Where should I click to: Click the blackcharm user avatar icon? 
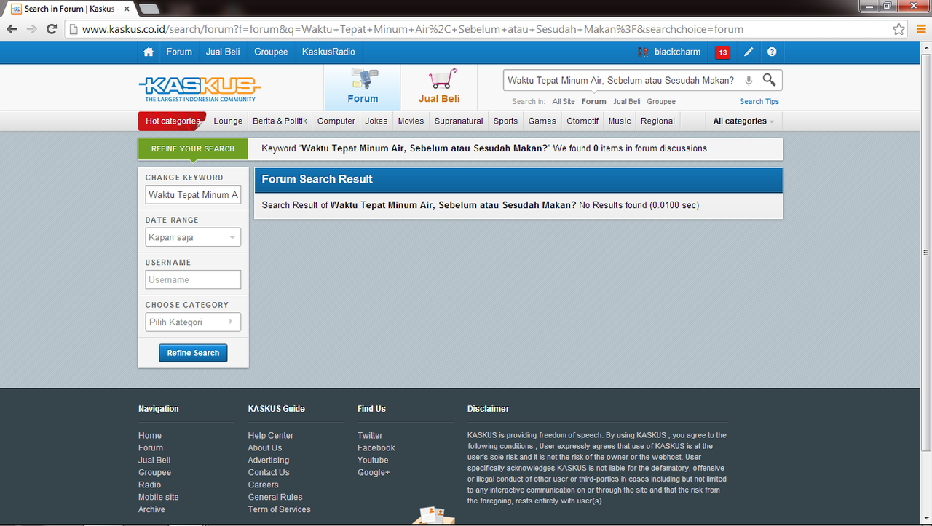pos(642,52)
